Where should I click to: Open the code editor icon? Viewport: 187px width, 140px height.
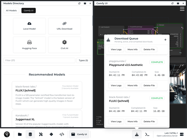point(62,134)
